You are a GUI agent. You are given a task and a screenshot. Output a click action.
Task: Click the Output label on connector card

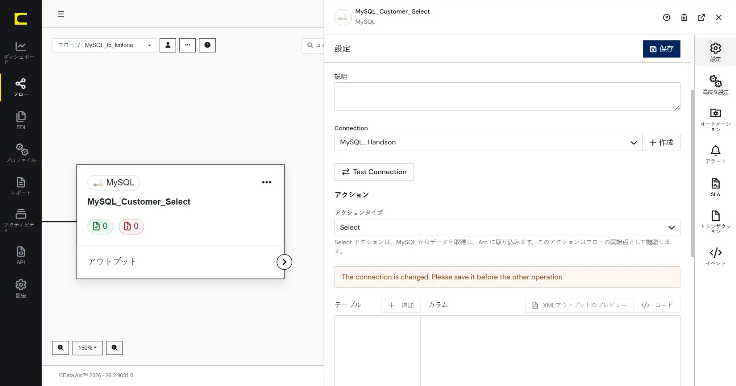(112, 262)
